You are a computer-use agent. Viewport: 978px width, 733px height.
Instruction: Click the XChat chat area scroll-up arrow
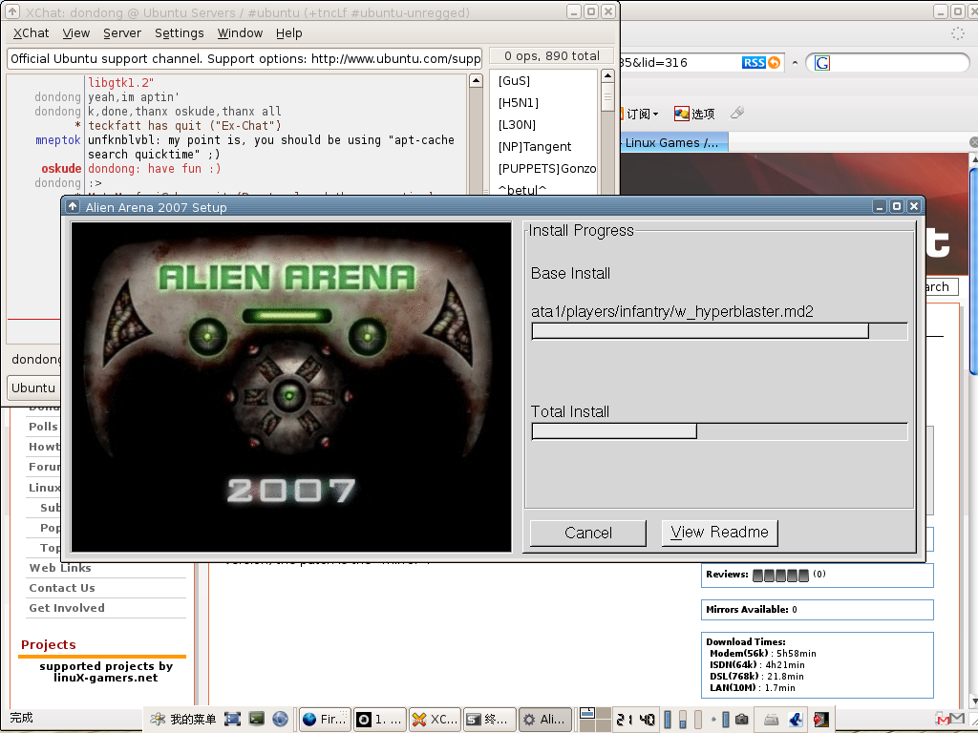[x=476, y=80]
